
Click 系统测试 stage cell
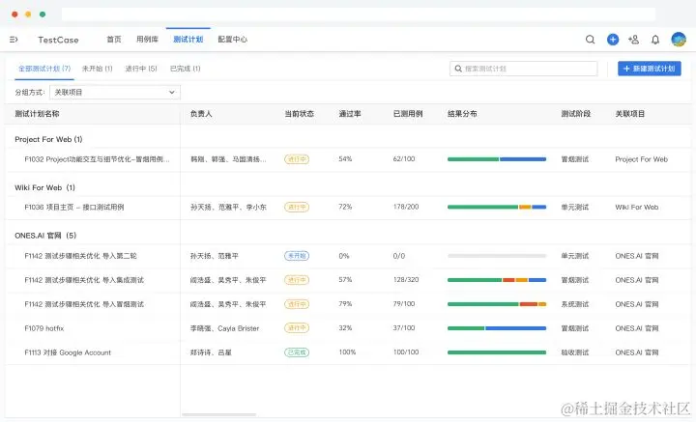pos(575,304)
